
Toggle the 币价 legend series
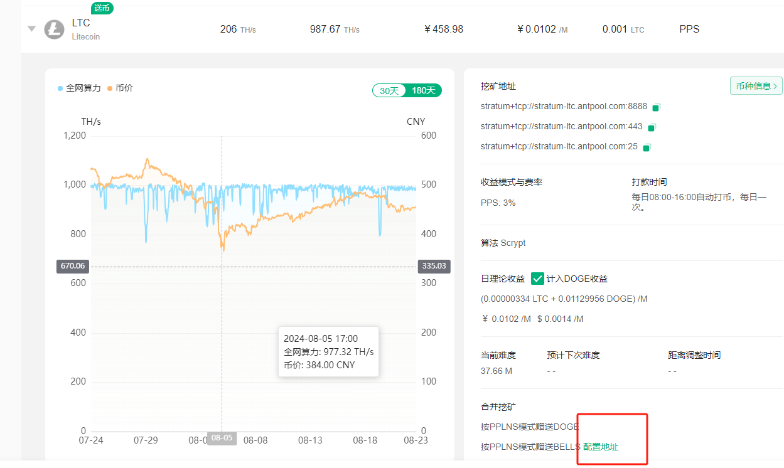click(120, 88)
